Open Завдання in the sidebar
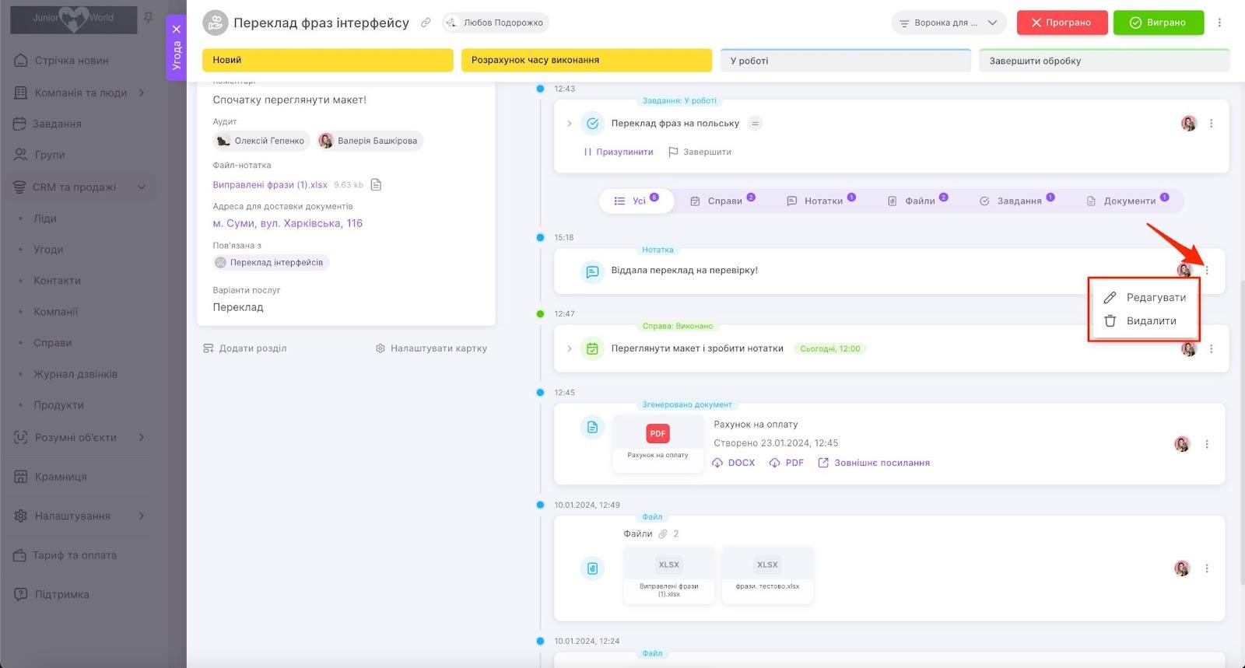The image size is (1245, 668). pos(57,124)
